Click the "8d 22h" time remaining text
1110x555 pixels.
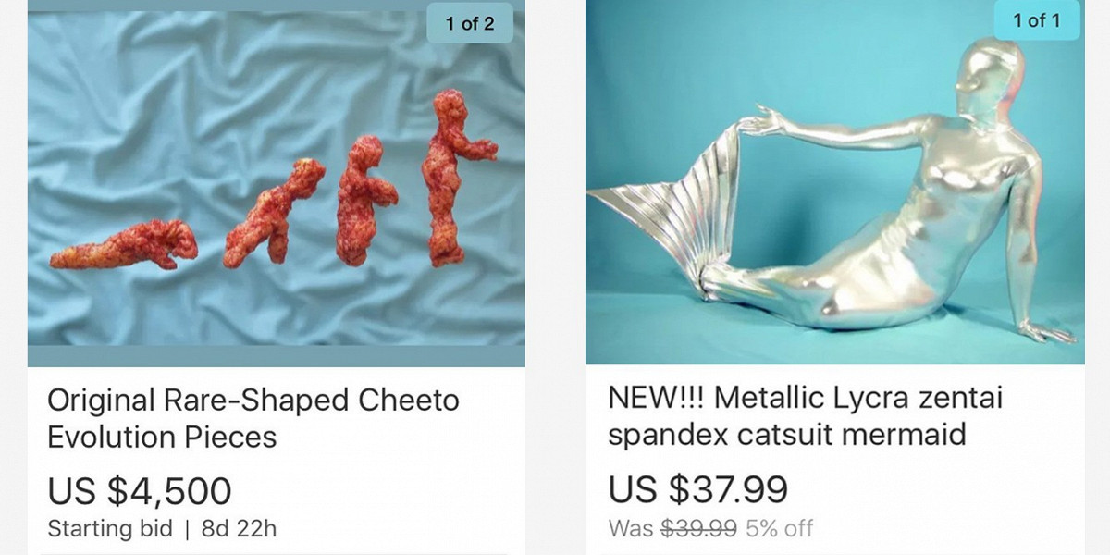[239, 529]
